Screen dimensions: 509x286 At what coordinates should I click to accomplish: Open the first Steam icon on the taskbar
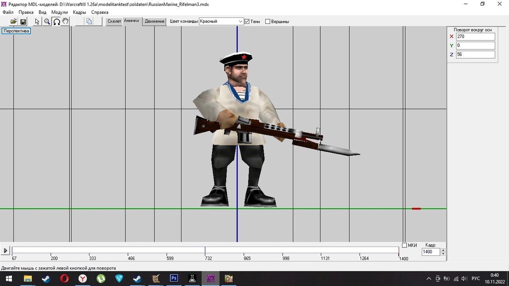(x=46, y=278)
